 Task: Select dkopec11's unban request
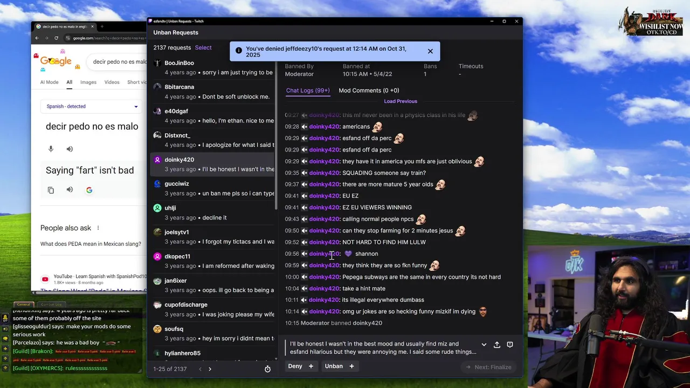[x=213, y=261]
